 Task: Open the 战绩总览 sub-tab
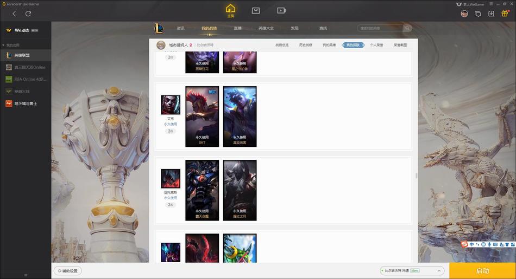pos(282,45)
